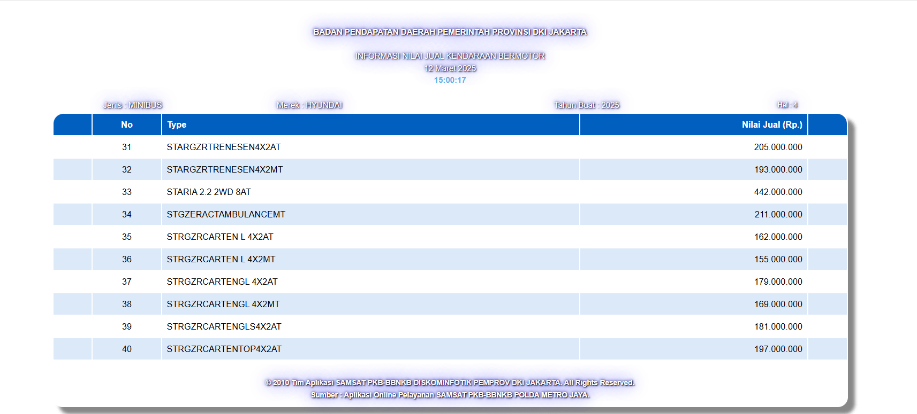Click the 15:00:17 timestamp
Screen dimensions: 917x414
tap(450, 80)
